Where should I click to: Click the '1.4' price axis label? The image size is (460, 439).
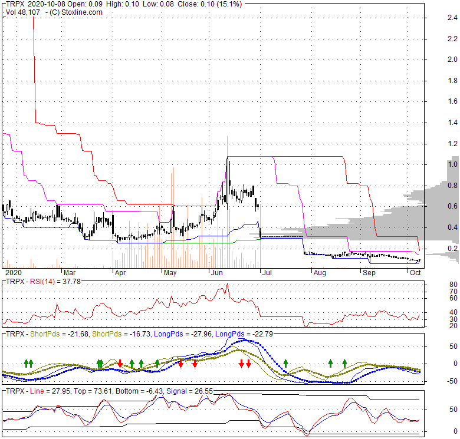[452, 123]
